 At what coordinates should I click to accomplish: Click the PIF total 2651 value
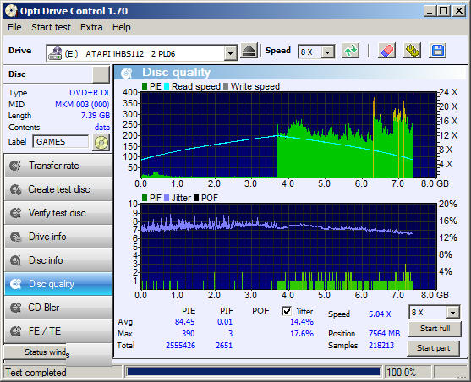[224, 346]
